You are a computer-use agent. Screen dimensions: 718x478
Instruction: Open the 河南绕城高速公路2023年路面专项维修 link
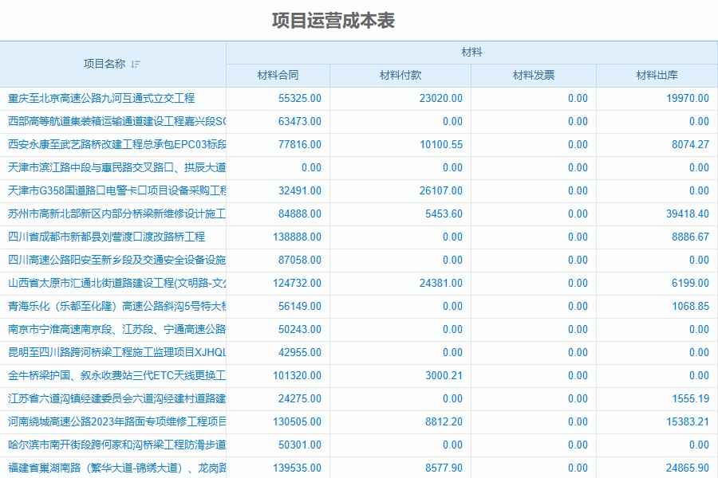tap(112, 418)
